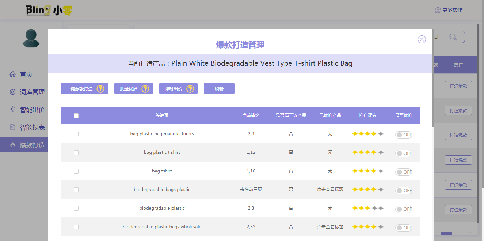Click the search magnifier icon behind dialog
Viewport: 484px width, 241px height.
point(453,37)
